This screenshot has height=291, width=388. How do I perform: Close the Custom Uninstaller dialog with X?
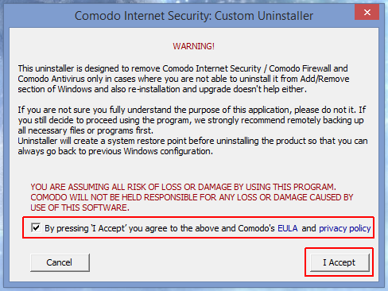367,12
